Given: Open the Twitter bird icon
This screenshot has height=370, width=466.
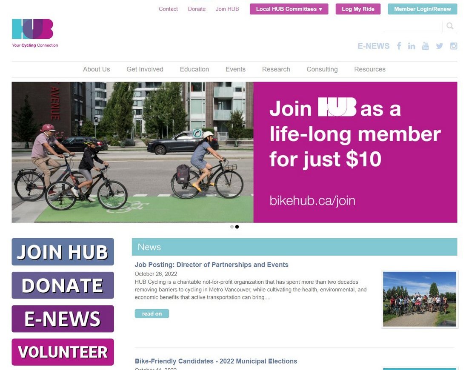Looking at the screenshot, I should tap(439, 46).
